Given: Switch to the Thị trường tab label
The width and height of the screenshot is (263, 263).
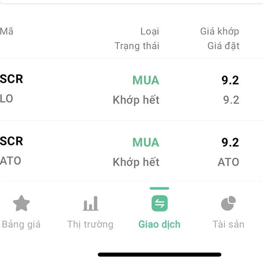Looking at the screenshot, I should click(90, 224).
